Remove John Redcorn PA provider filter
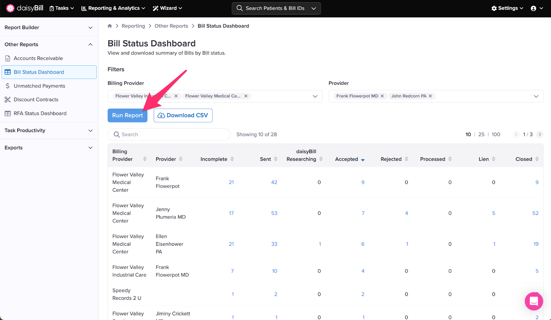The image size is (551, 320). pyautogui.click(x=430, y=96)
